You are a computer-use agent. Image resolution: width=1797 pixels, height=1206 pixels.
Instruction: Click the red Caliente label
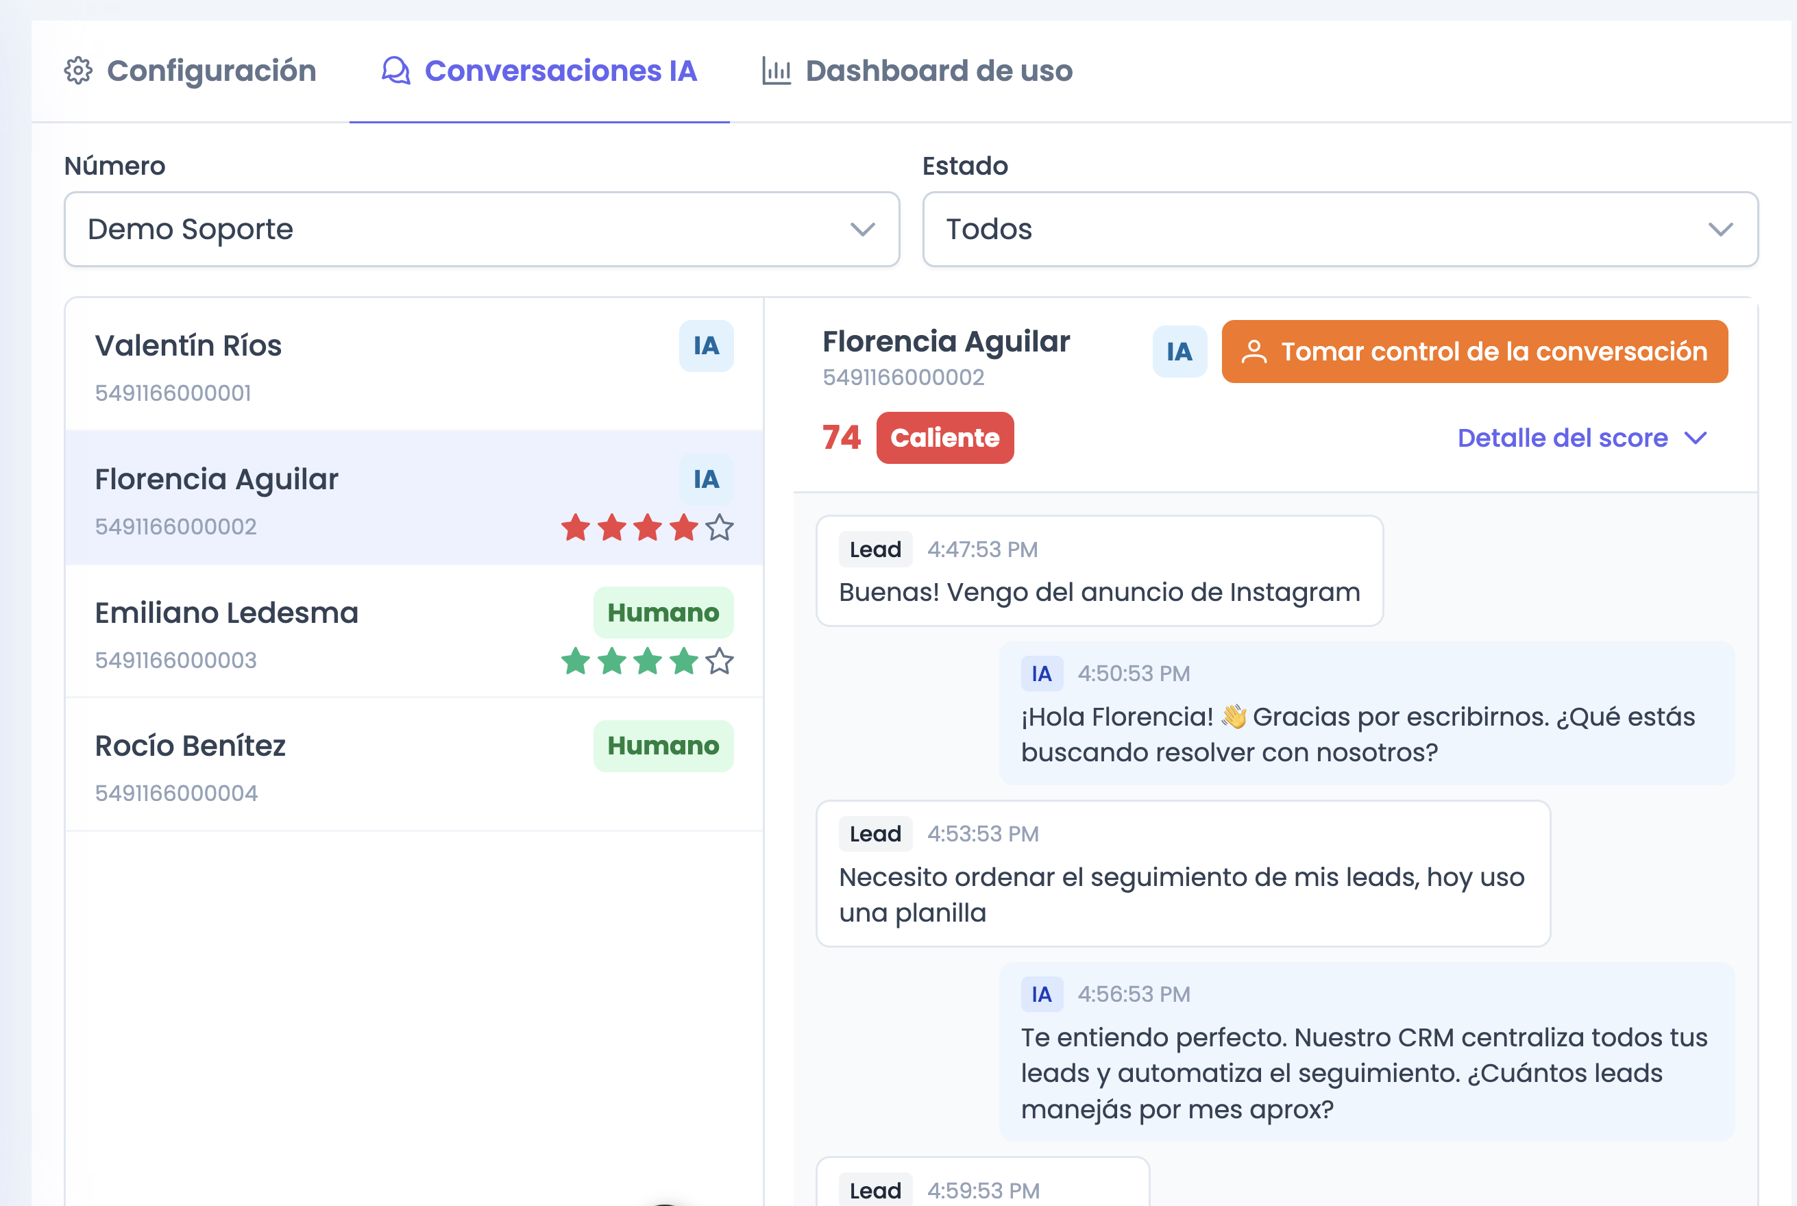(x=944, y=438)
